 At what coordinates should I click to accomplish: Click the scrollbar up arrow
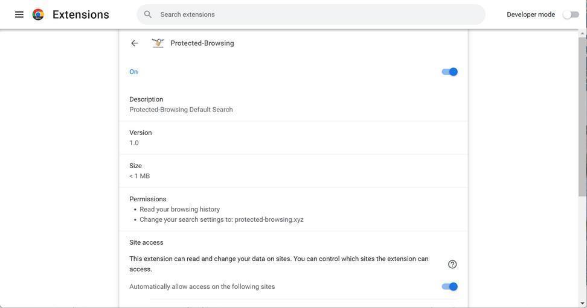pyautogui.click(x=582, y=33)
